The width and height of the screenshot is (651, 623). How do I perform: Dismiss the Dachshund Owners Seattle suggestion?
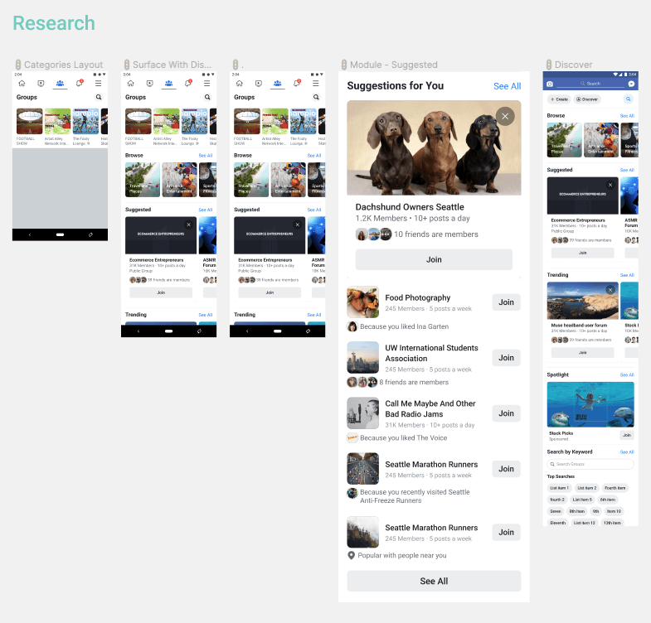(x=505, y=117)
